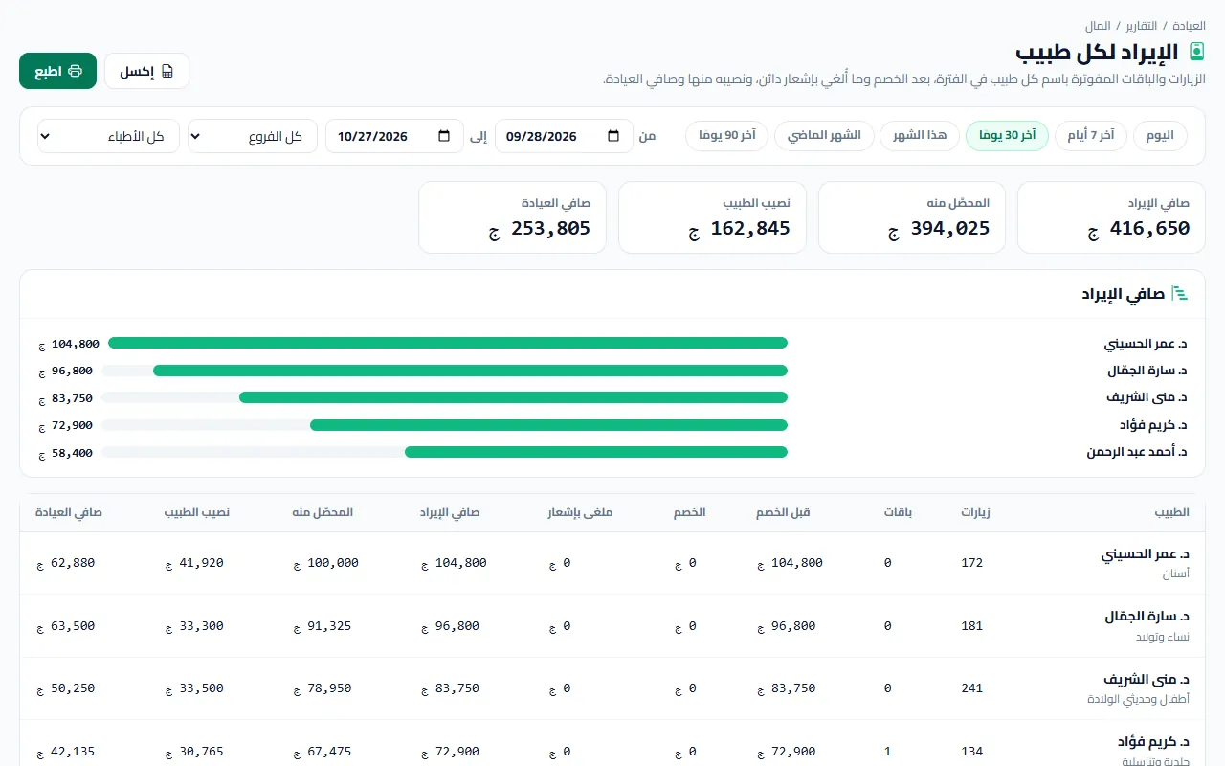Go to التقارير breadcrumb link
The image size is (1225, 766).
[x=1141, y=25]
